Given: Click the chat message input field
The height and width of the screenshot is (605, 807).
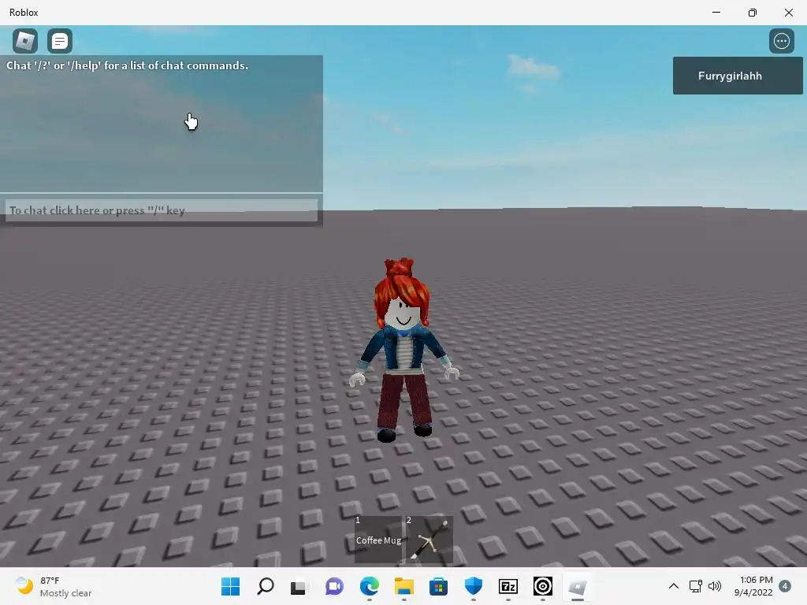Looking at the screenshot, I should pos(161,210).
